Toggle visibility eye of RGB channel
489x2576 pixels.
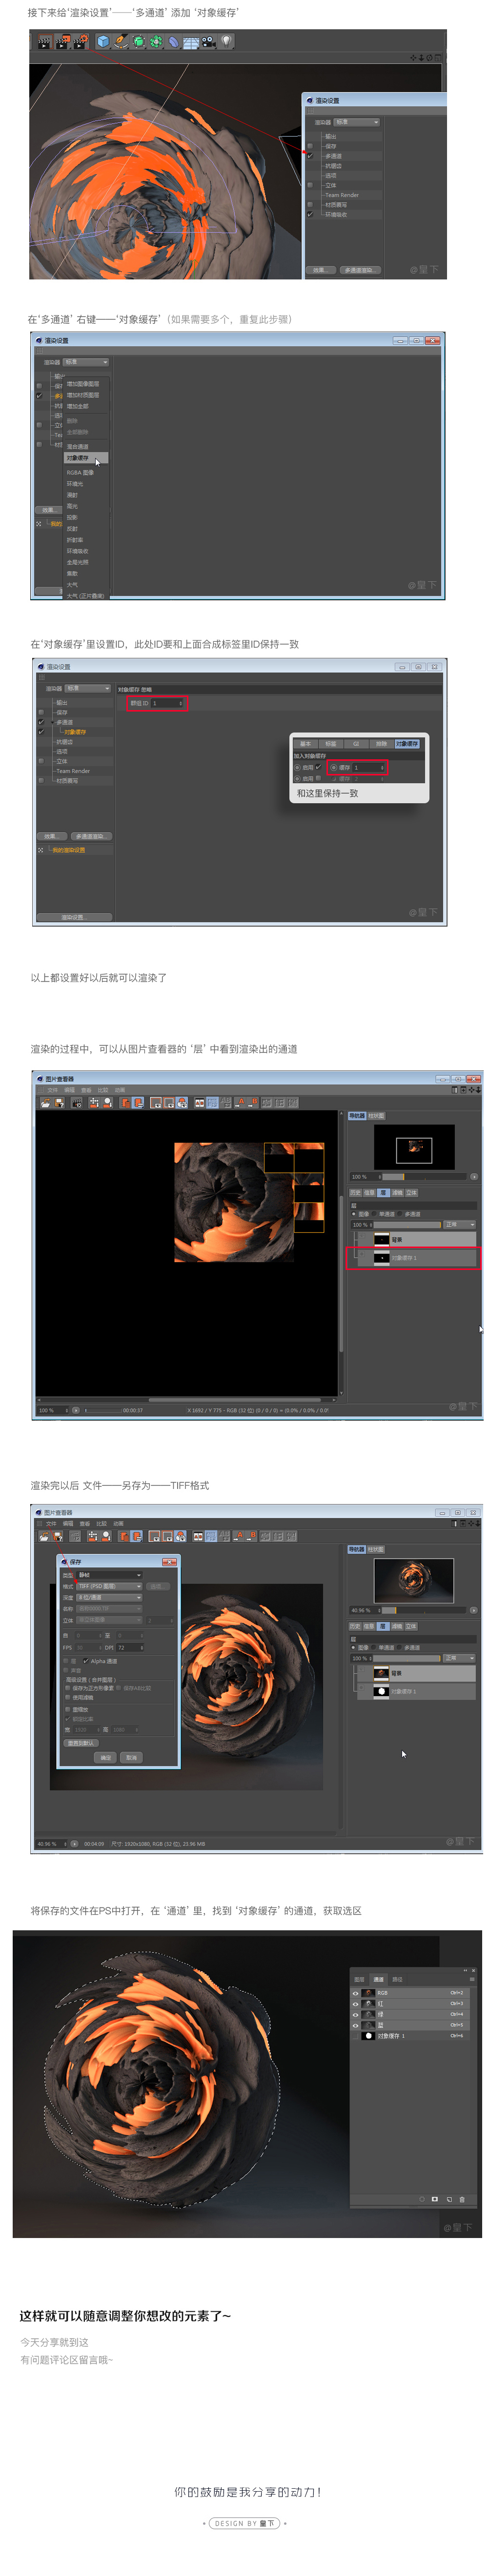(x=355, y=1992)
